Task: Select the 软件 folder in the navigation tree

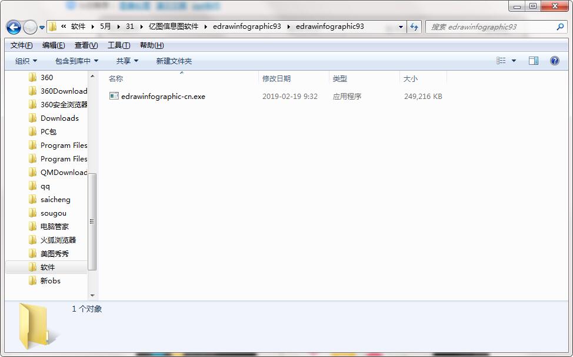Action: pyautogui.click(x=47, y=267)
